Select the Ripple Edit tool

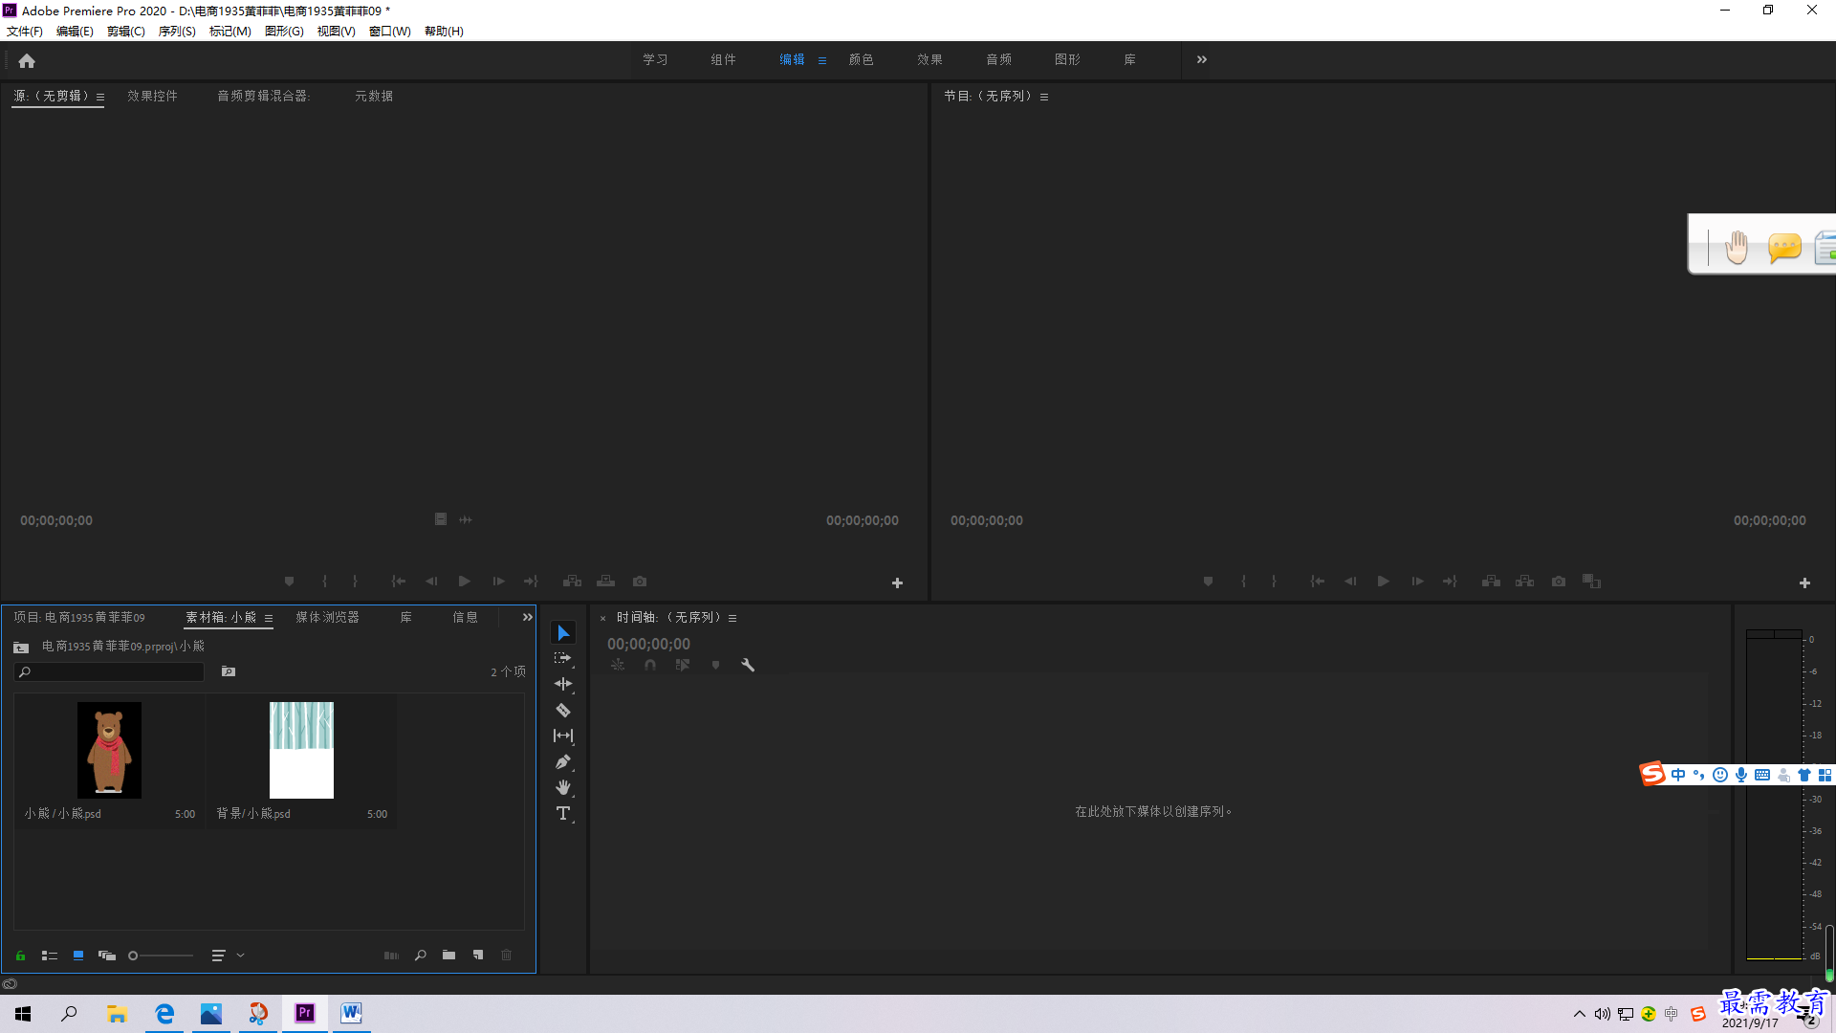563,684
